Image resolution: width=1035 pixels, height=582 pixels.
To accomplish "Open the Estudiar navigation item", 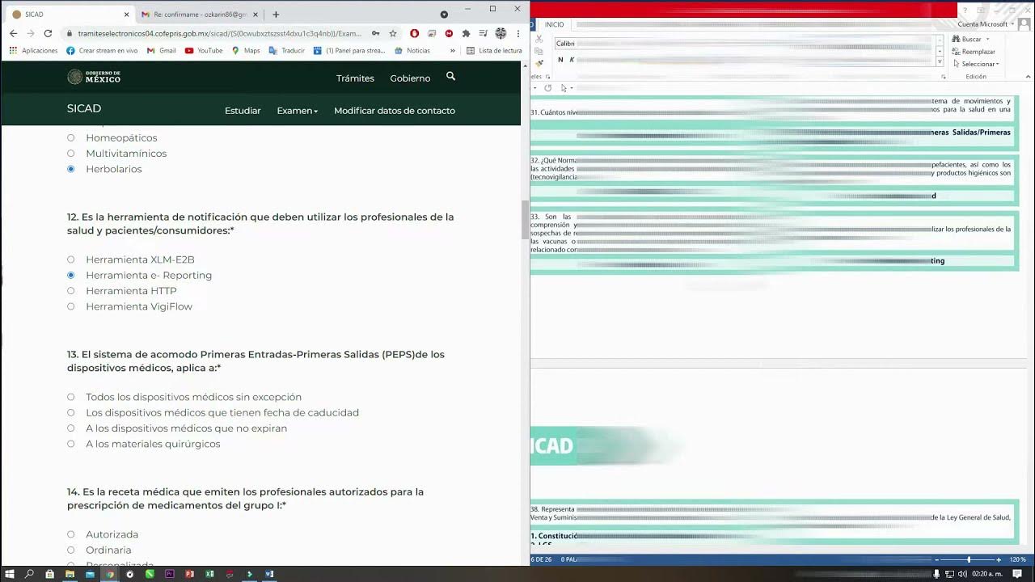I will pos(243,111).
